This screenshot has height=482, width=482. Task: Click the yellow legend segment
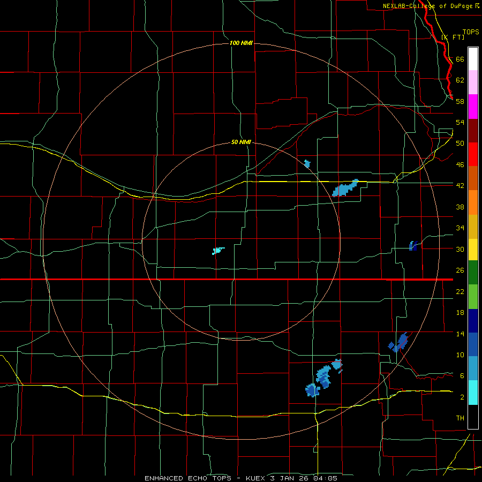473,250
